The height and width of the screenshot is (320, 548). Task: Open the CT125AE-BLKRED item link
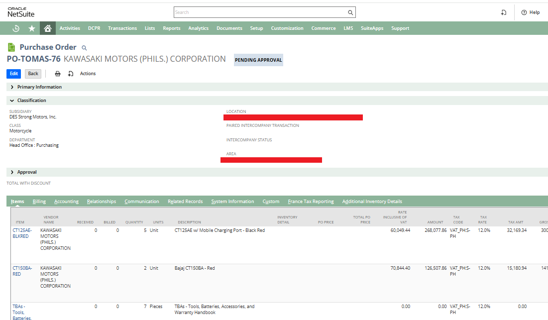[x=22, y=233]
